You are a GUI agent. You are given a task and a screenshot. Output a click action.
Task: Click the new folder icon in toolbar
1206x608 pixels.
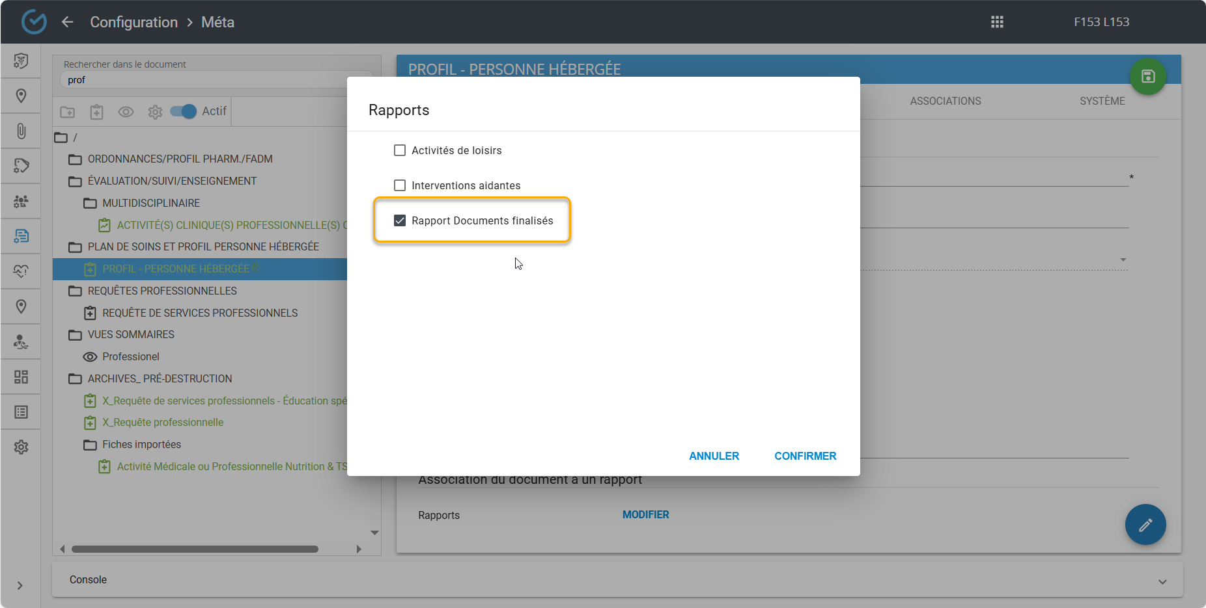coord(68,112)
